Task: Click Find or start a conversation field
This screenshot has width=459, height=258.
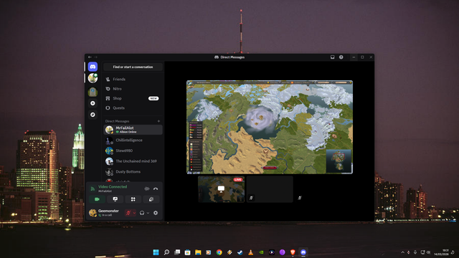Action: [133, 67]
